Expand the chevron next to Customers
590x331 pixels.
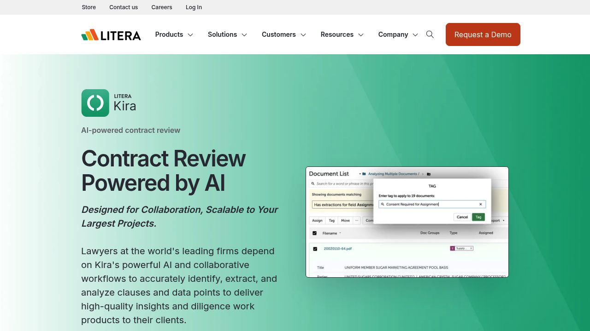(x=303, y=35)
